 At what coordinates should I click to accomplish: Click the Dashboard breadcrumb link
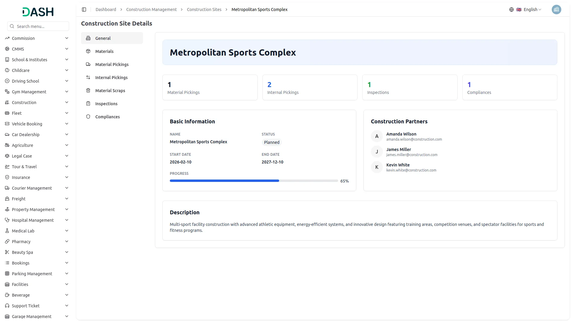click(106, 10)
